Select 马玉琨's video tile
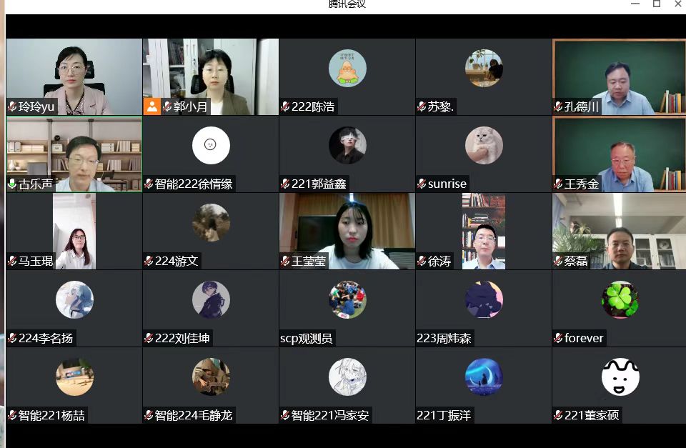Screen dimensions: 686x448 tap(74, 231)
